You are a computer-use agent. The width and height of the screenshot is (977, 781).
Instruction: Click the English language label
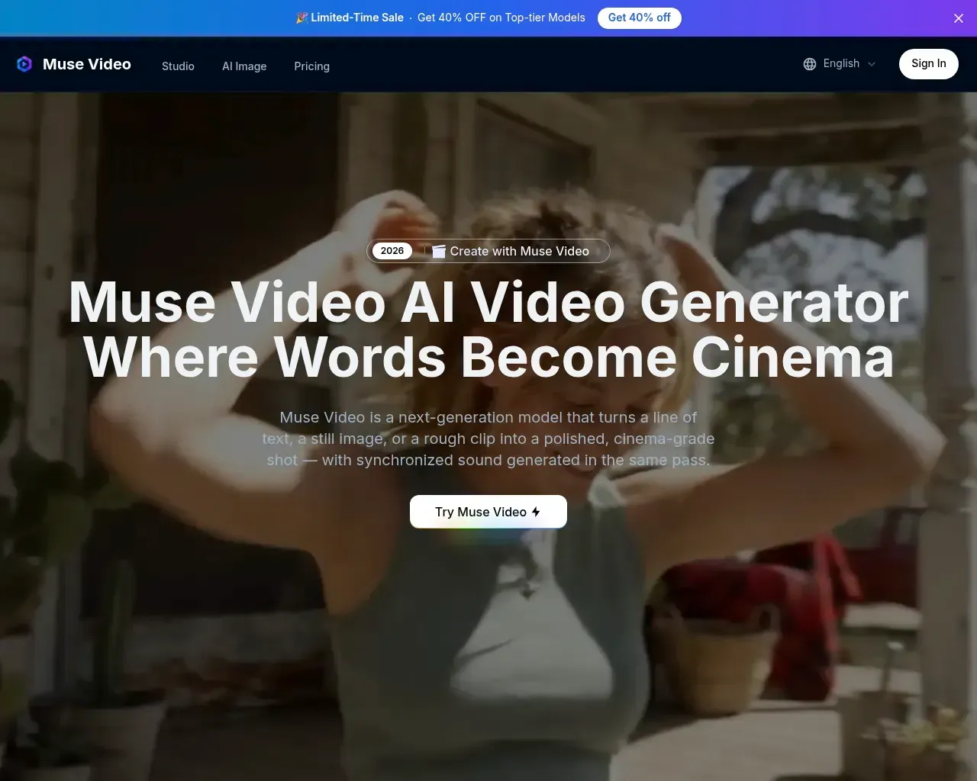click(x=841, y=63)
